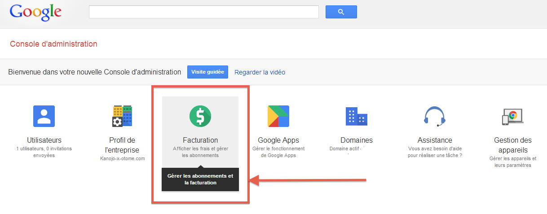Open the Google Apps colorful icon
Screen dimensions: 547x214
278,116
